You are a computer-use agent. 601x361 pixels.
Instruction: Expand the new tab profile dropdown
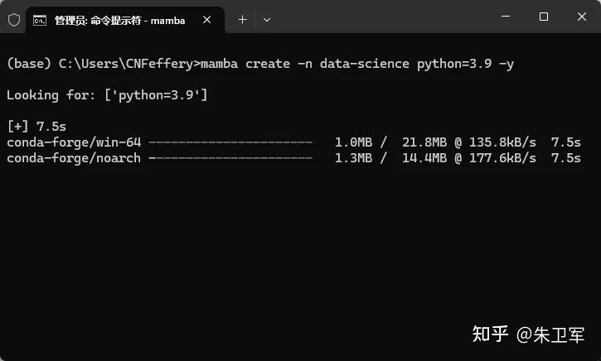(x=267, y=19)
